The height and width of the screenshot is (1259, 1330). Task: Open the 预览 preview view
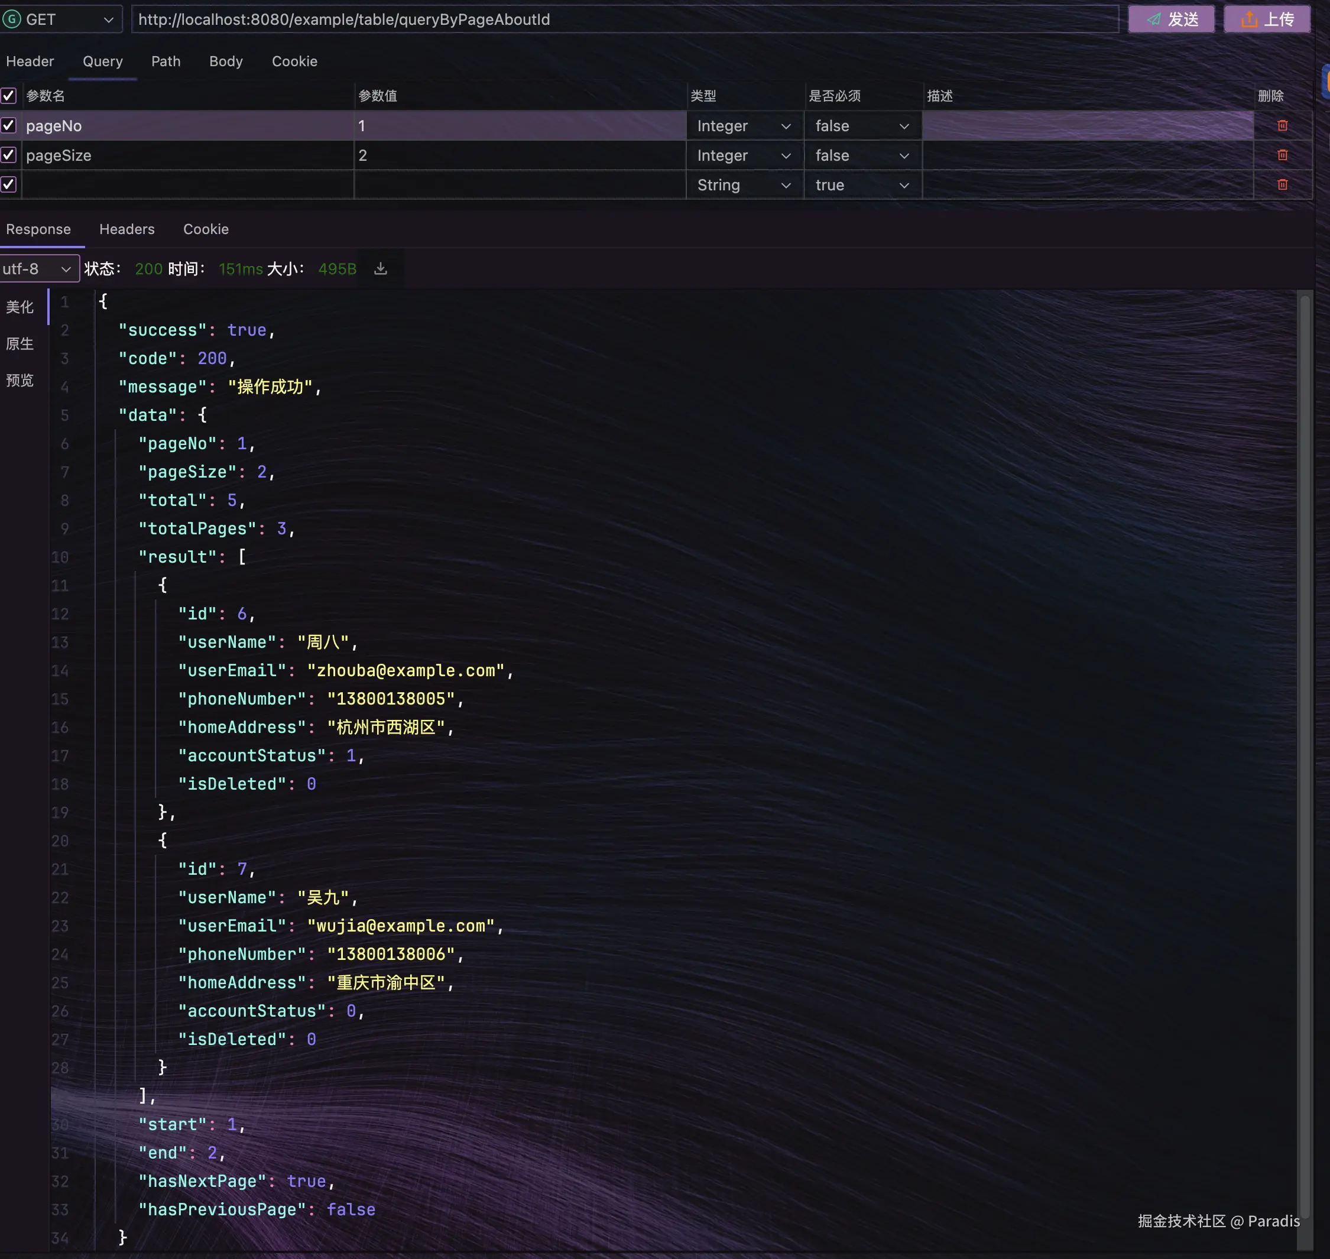click(20, 381)
